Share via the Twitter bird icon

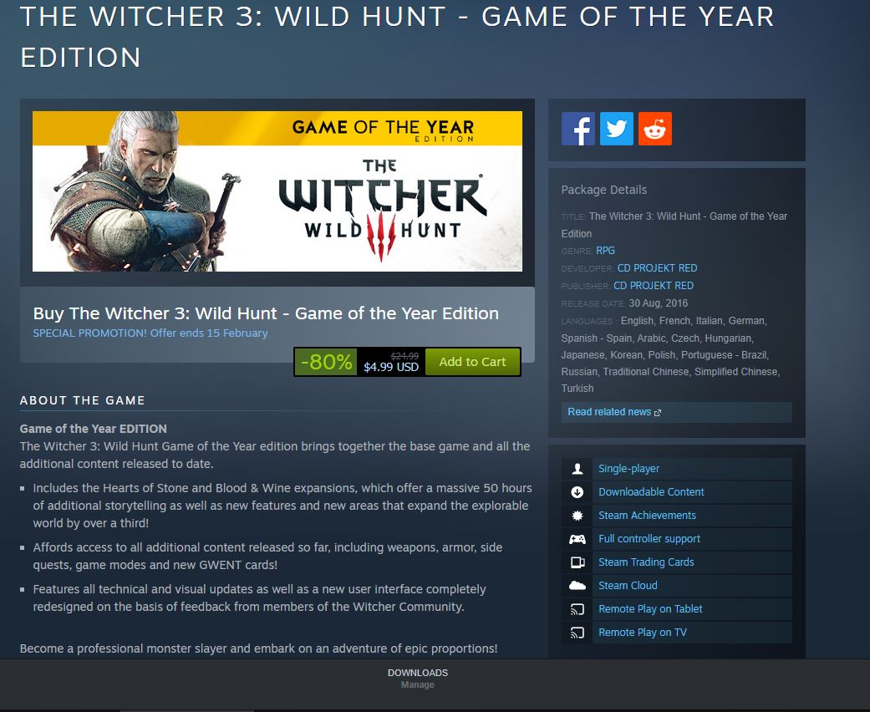(x=617, y=129)
